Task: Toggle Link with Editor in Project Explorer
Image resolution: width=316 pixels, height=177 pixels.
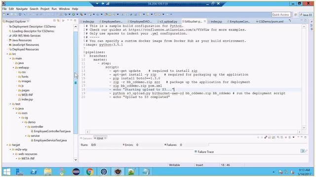Action: (58, 21)
